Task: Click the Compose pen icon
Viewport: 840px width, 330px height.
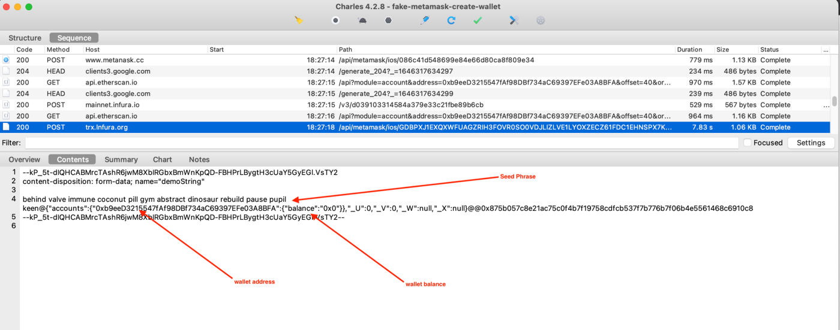Action: tap(425, 20)
